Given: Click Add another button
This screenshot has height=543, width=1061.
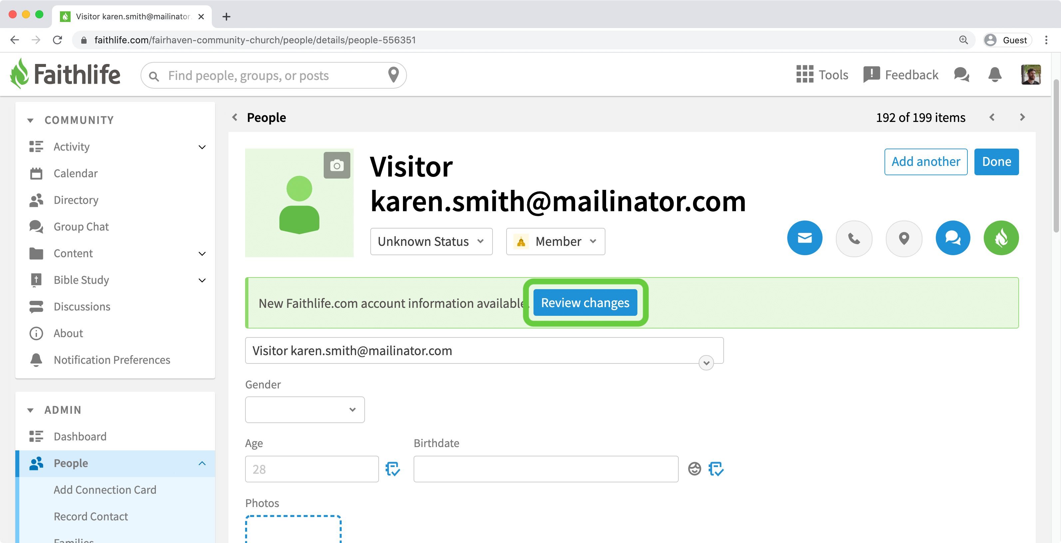Looking at the screenshot, I should (x=925, y=162).
